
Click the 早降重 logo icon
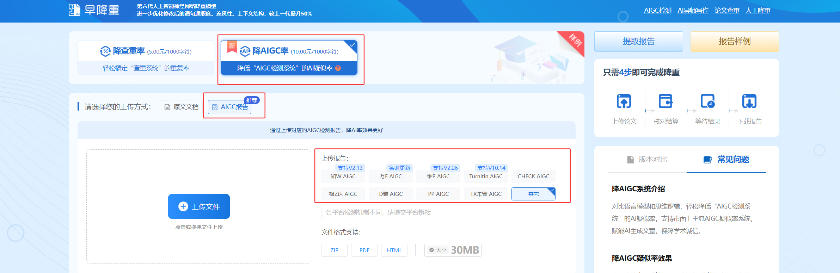pos(74,10)
